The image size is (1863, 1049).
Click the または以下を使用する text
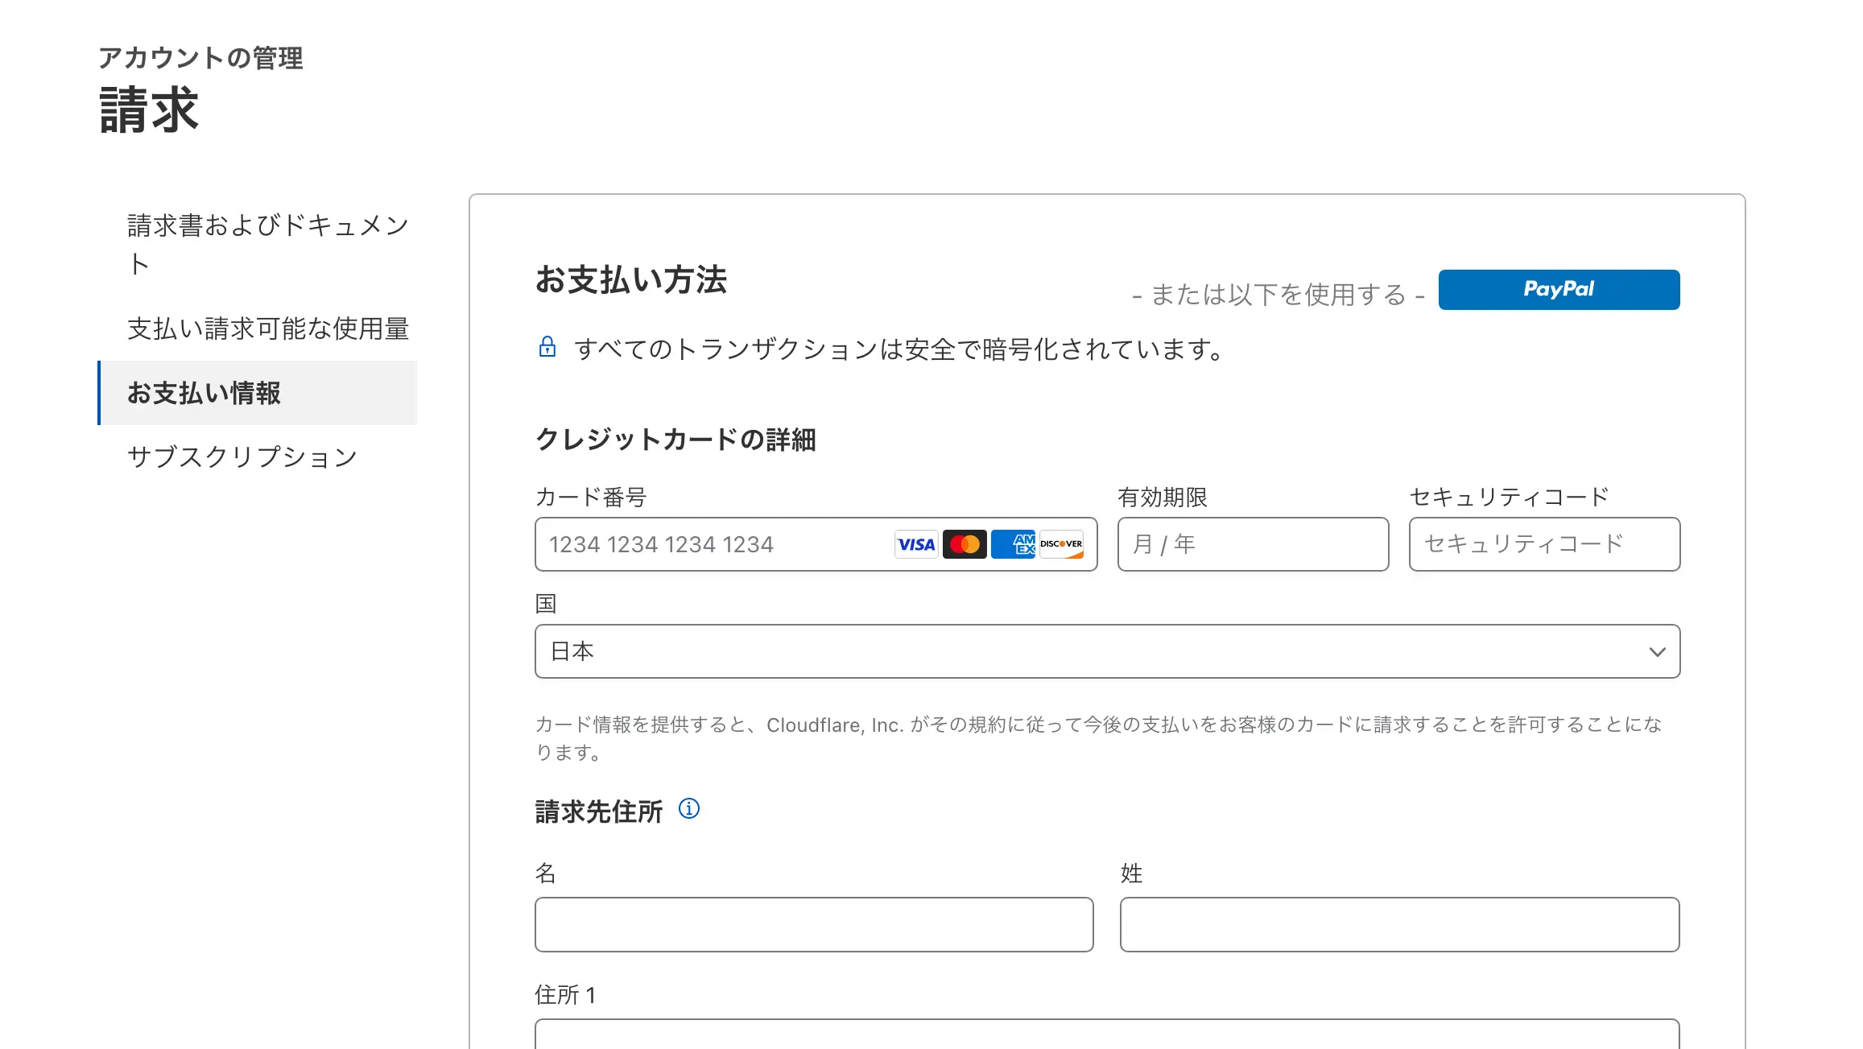1278,295
